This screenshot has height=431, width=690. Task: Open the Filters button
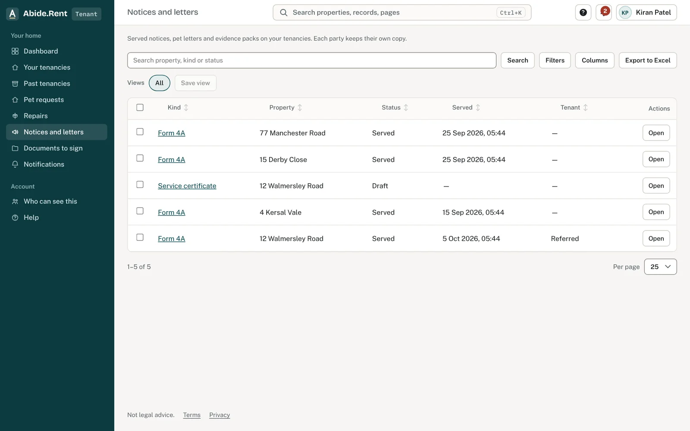[x=555, y=60]
